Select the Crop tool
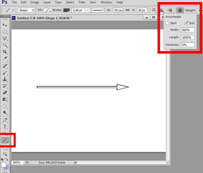 pos(5,52)
